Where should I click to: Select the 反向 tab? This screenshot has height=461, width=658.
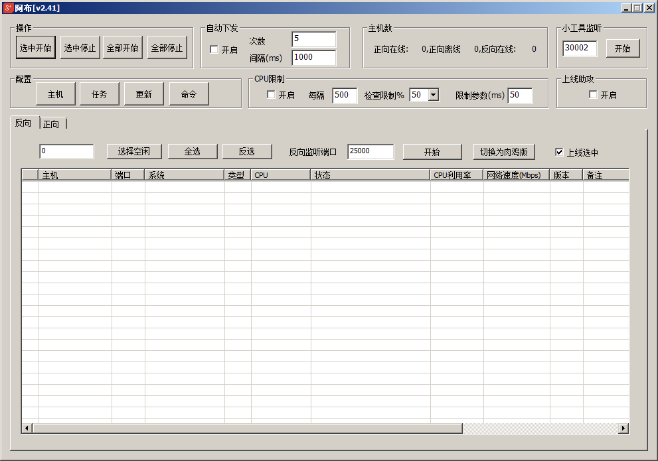tap(23, 123)
